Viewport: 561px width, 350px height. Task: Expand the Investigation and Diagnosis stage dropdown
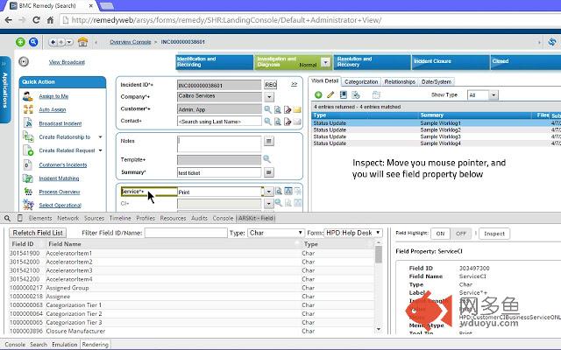[325, 62]
